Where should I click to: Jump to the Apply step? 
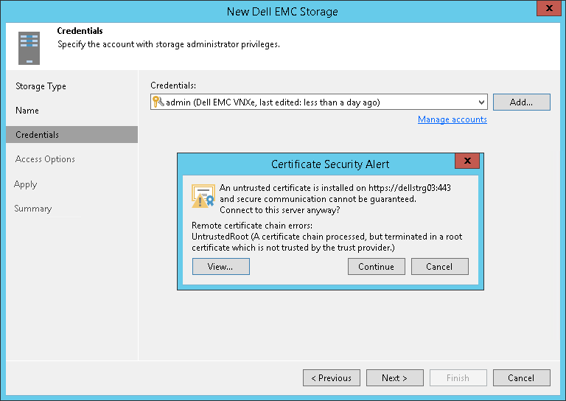[26, 184]
